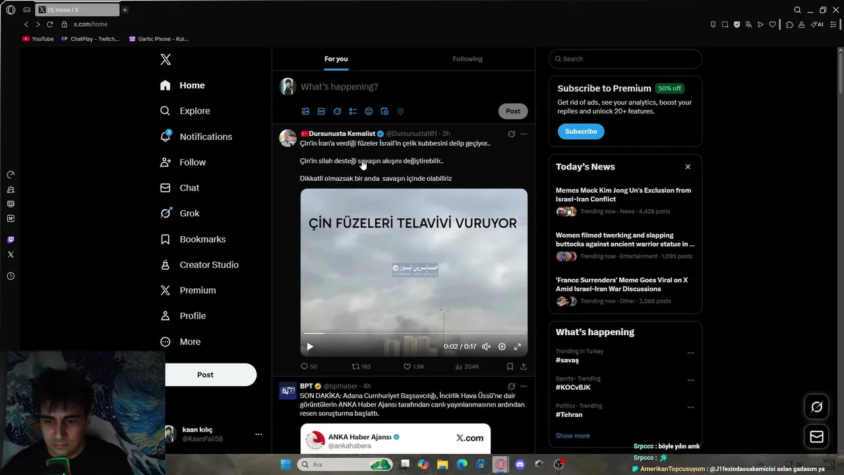Open the Profile page
844x475 pixels.
point(183,316)
